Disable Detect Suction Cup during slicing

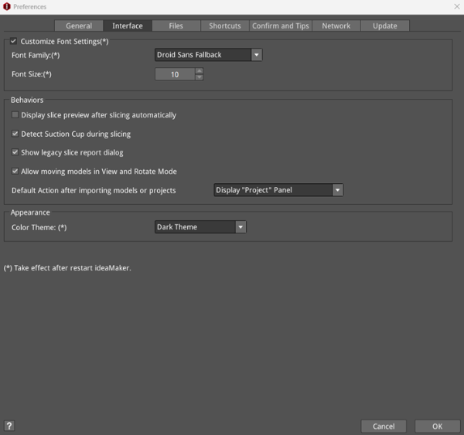[15, 134]
